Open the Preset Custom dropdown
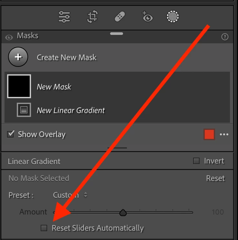 [x=70, y=195]
